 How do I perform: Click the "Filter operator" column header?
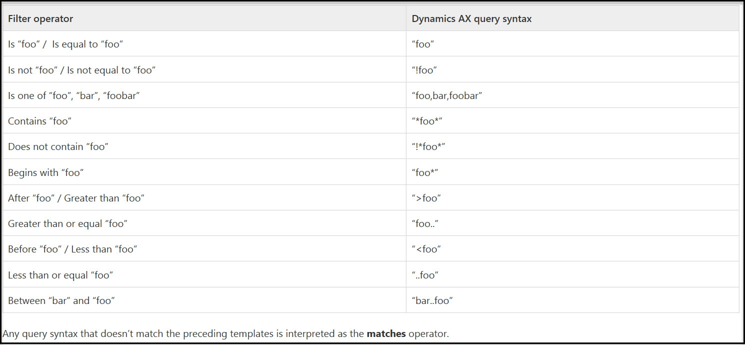point(40,18)
